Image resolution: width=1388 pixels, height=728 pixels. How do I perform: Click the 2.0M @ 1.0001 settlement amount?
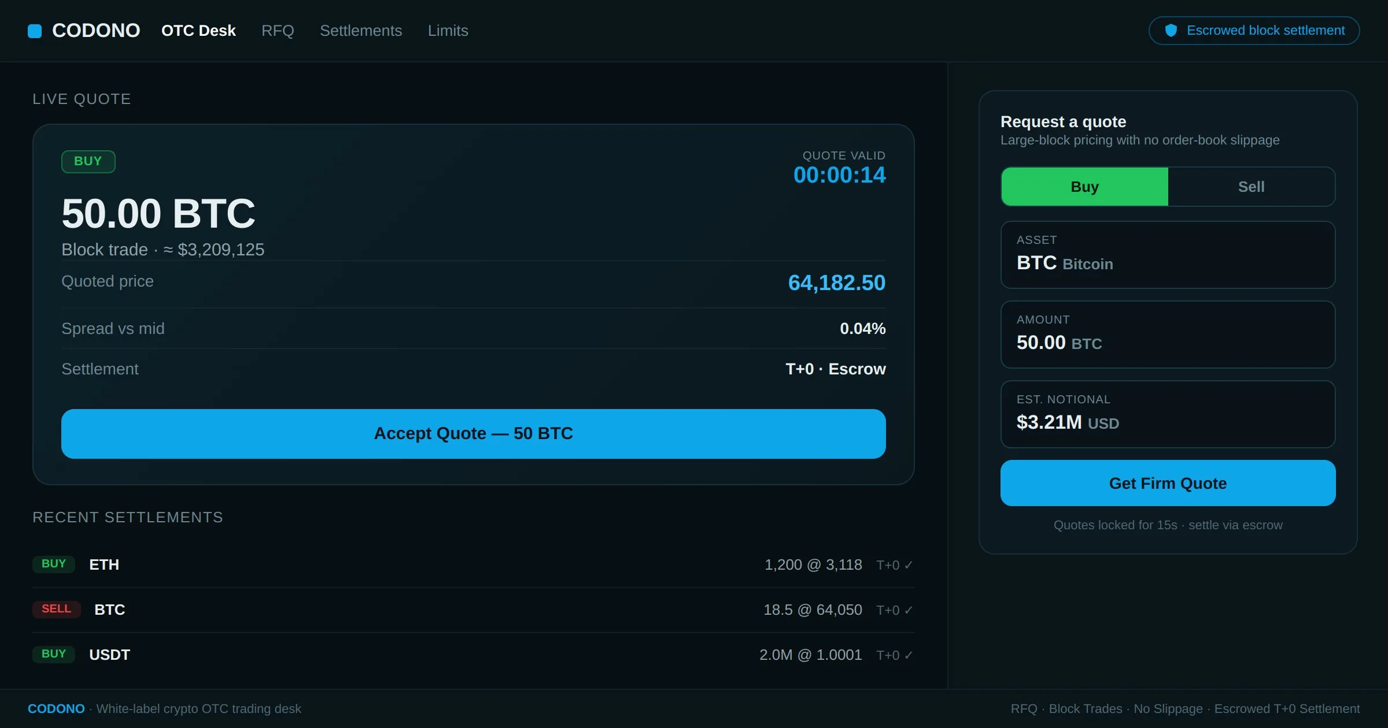coord(810,655)
